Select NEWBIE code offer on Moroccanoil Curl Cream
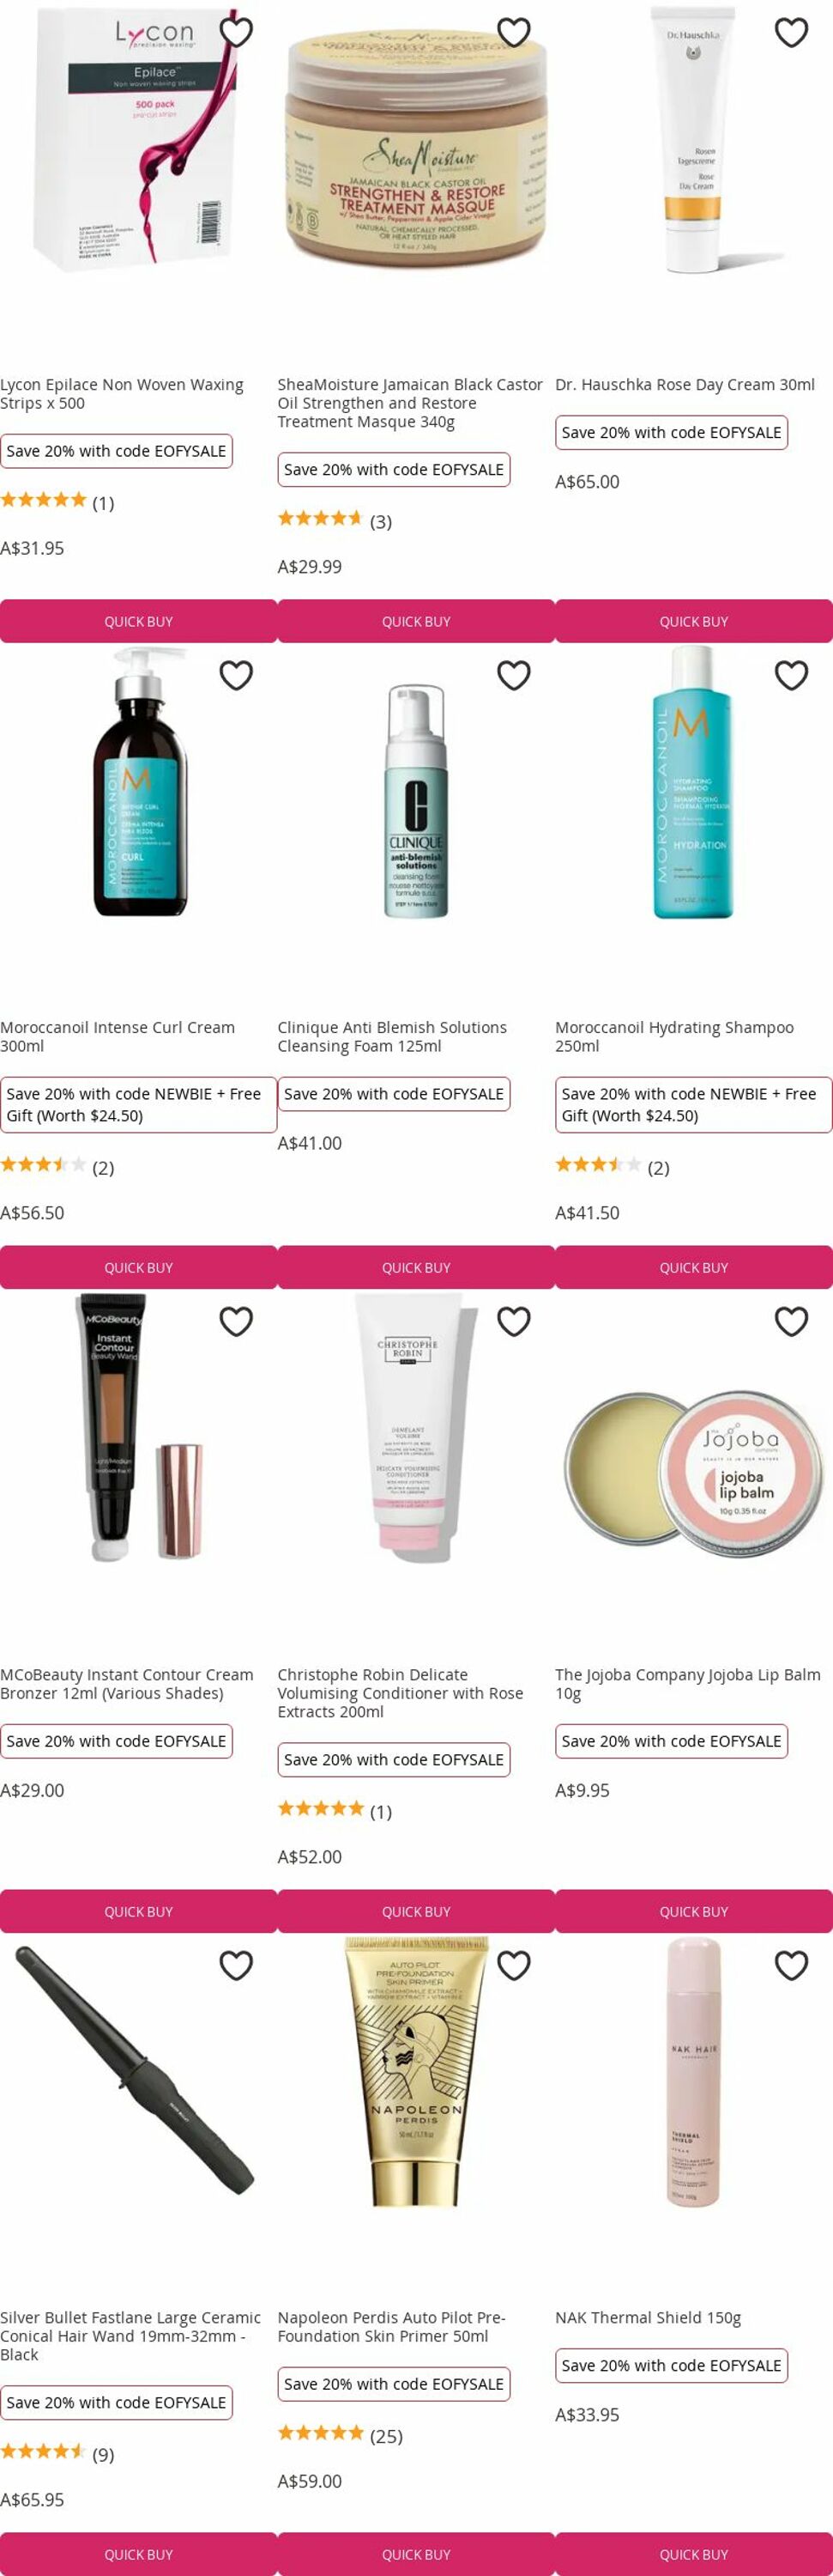833x2576 pixels. (138, 1104)
